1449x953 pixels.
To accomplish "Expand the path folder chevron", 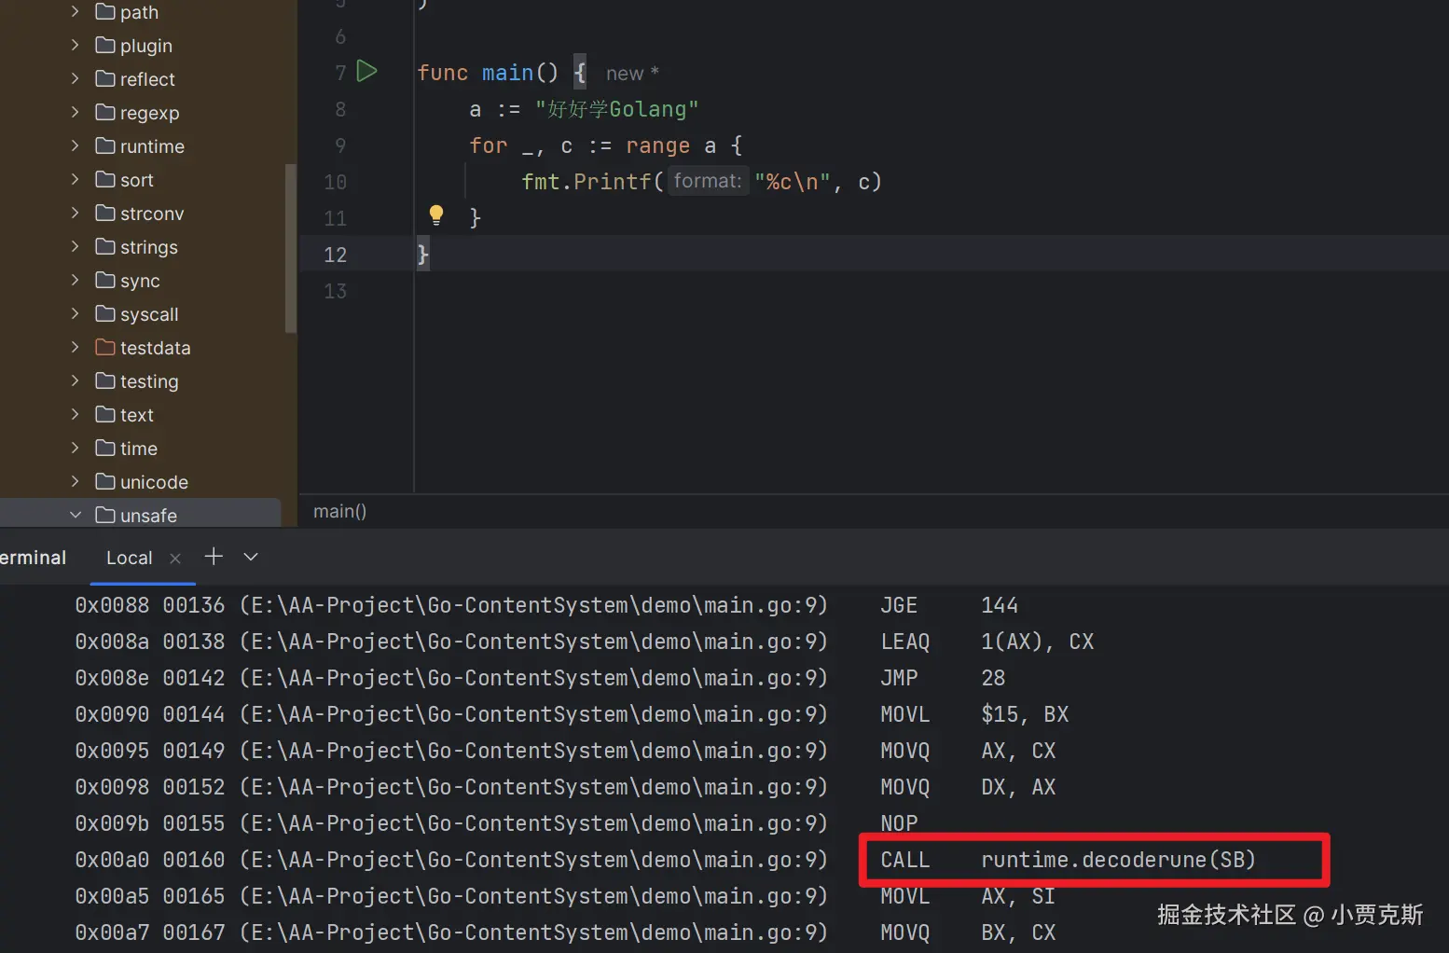I will [75, 11].
